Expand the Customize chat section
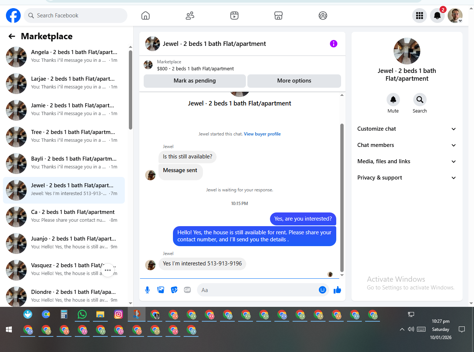Viewport: 474px width, 352px height. point(407,129)
